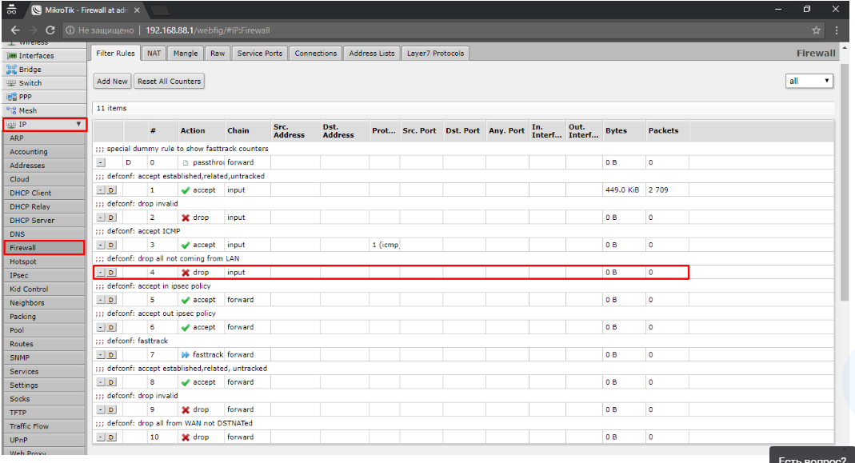
Task: Click the '449.0 KiB' bytes value
Action: pos(622,190)
